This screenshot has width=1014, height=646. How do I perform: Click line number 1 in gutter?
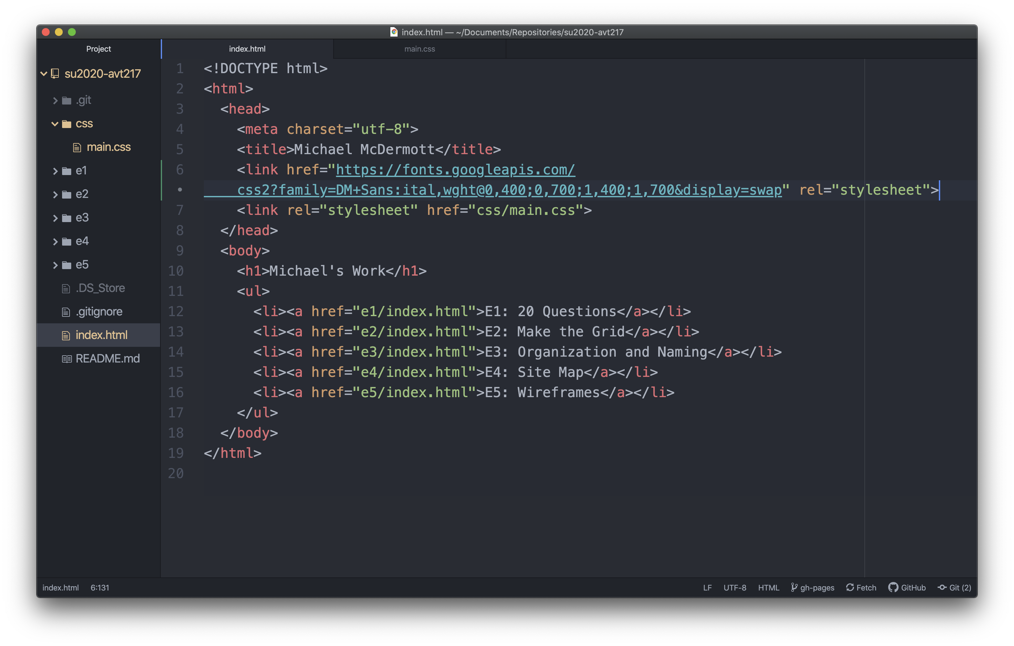click(x=180, y=69)
